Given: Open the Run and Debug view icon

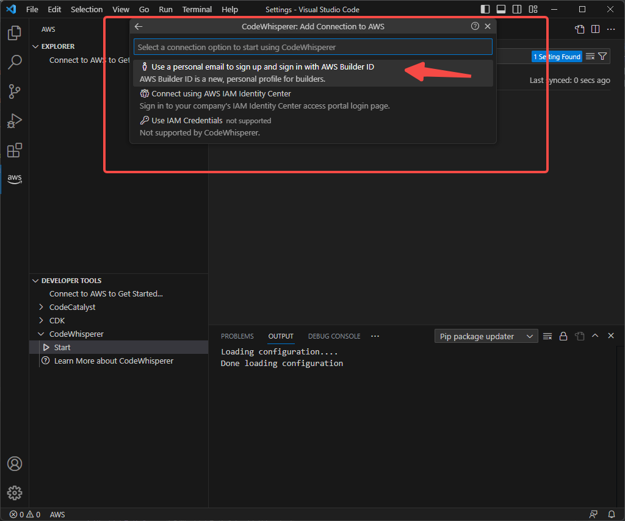Looking at the screenshot, I should (15, 121).
